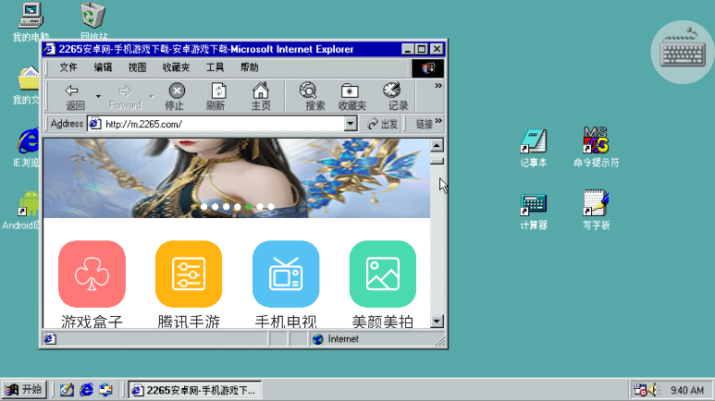
Task: Expand the toolbar overflow chevron
Action: click(438, 86)
